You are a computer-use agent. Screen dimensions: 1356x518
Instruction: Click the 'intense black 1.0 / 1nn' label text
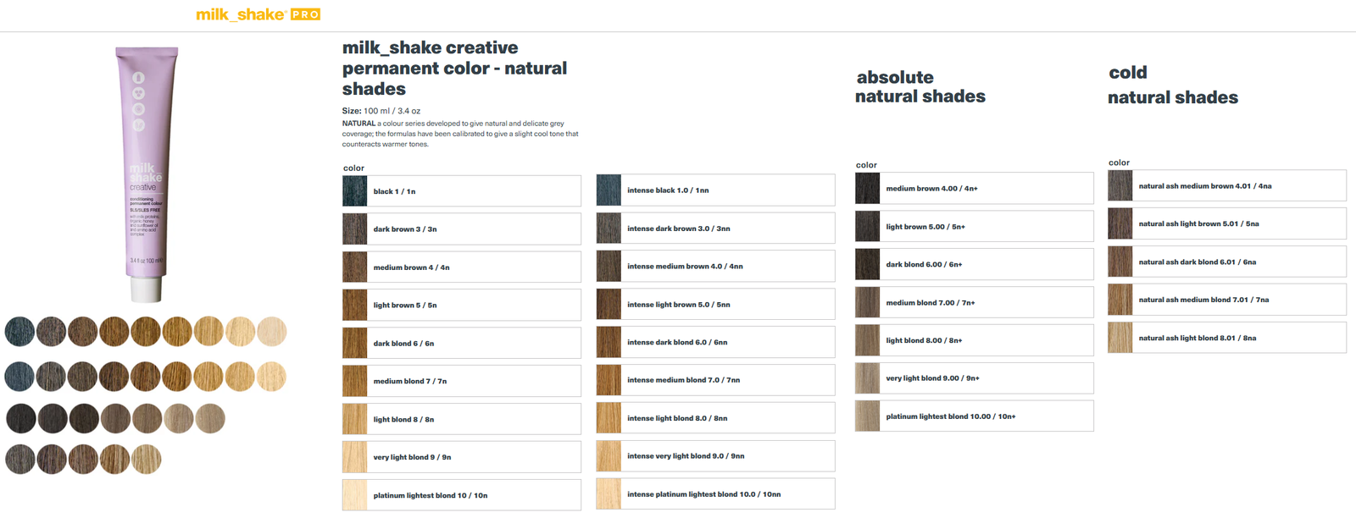[x=668, y=190]
